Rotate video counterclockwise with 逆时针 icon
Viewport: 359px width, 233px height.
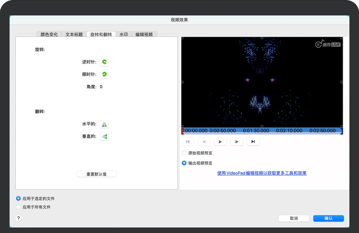pyautogui.click(x=104, y=62)
